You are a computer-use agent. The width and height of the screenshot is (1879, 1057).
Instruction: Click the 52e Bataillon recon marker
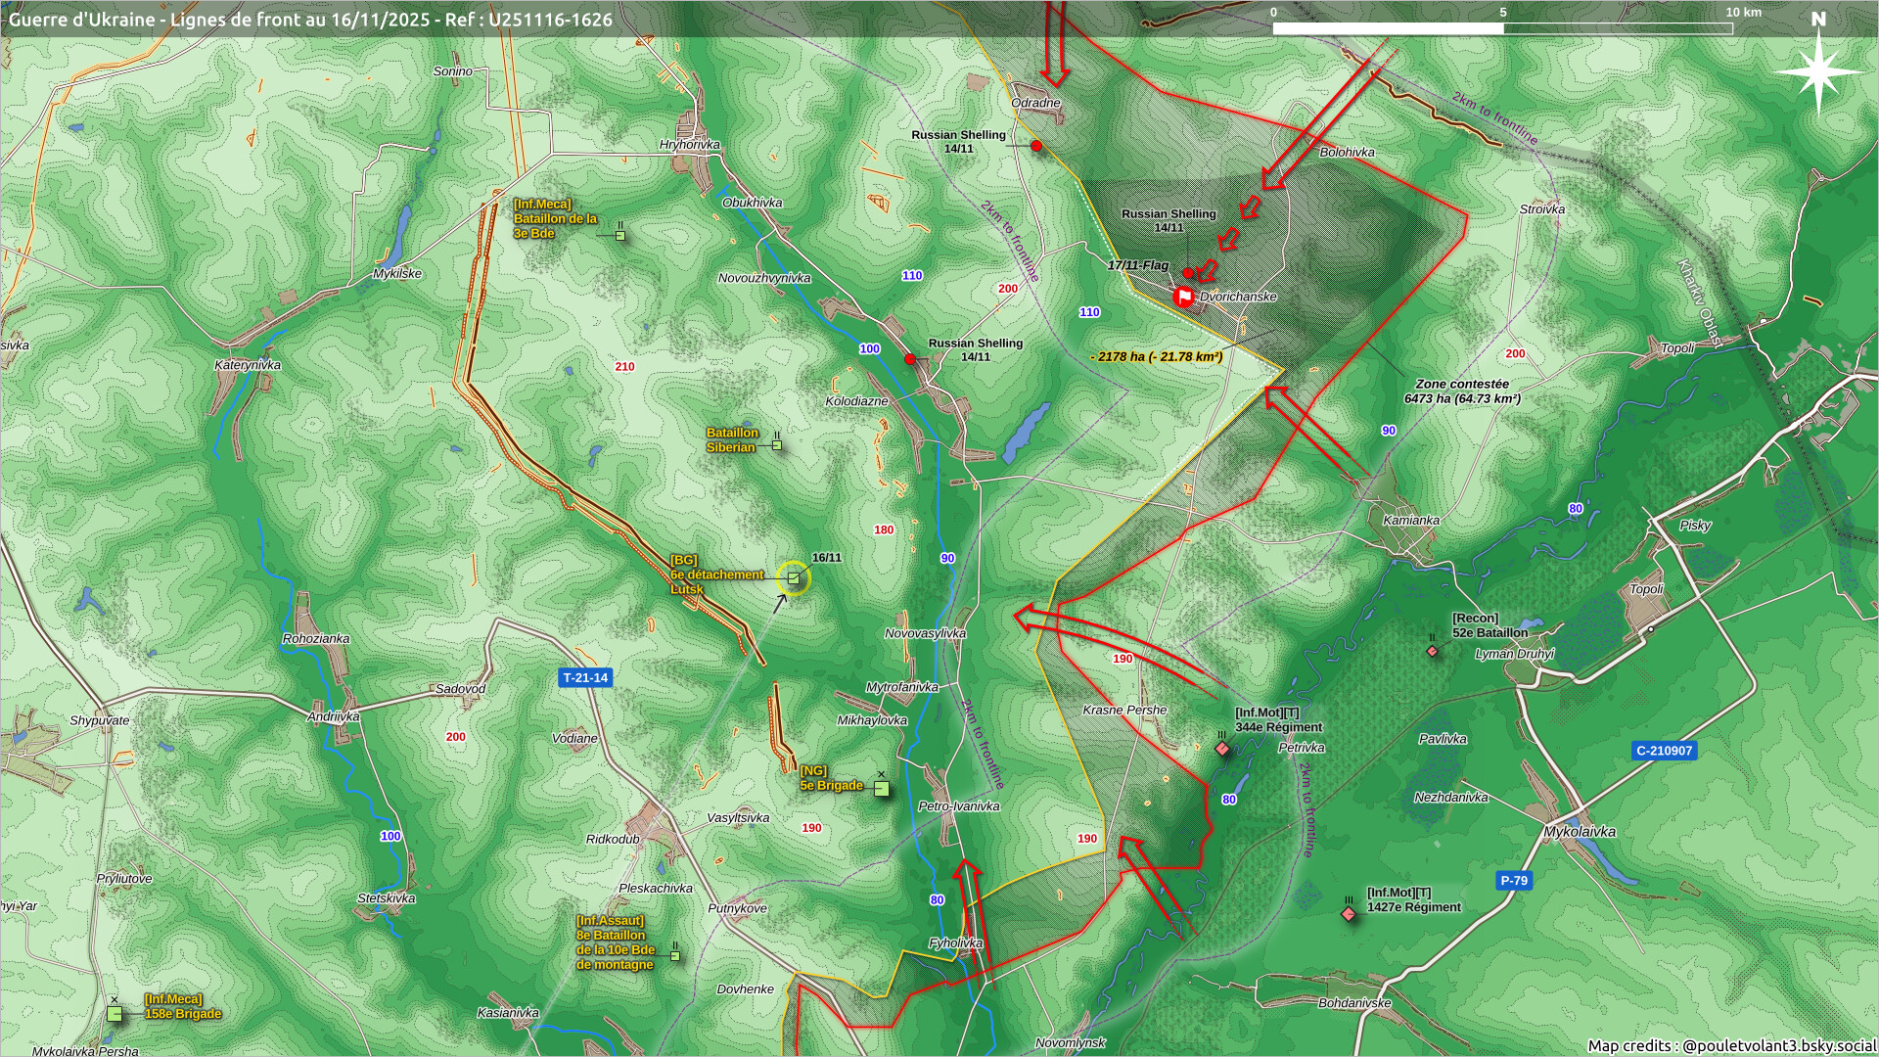[1433, 651]
